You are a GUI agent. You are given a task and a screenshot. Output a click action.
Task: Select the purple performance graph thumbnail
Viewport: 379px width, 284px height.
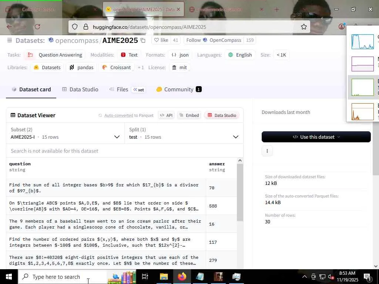[x=363, y=64]
